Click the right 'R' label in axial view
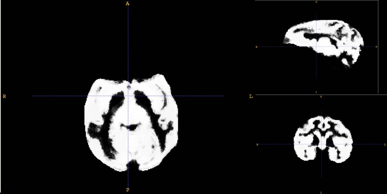 point(4,96)
